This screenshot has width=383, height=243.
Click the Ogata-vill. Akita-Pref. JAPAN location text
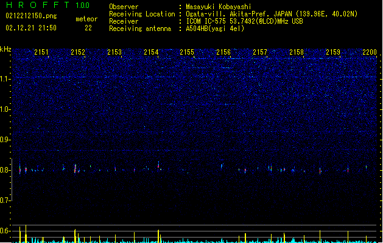click(x=272, y=14)
